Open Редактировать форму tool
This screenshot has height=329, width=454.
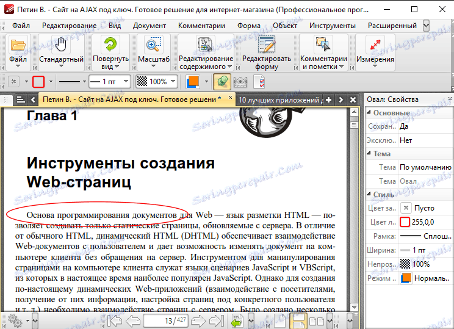[x=266, y=46]
